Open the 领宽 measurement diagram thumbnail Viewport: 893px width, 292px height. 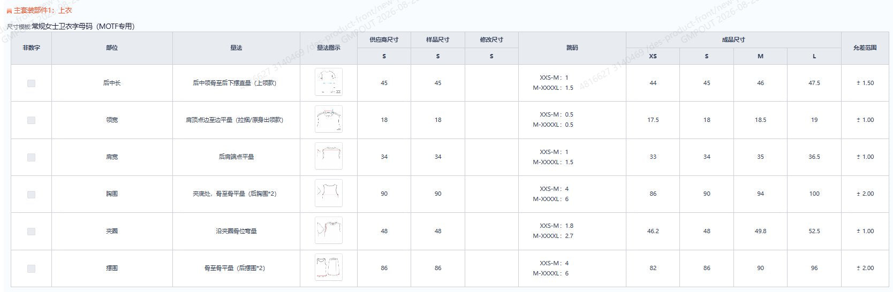[329, 119]
